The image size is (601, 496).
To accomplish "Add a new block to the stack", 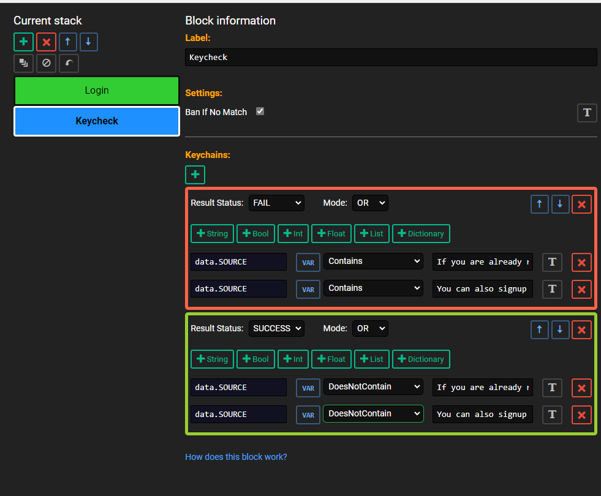I will point(23,42).
